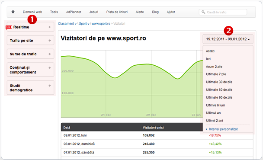The image size is (263, 160).
Task: Open Interval personalizat custom range
Action: tap(222, 129)
